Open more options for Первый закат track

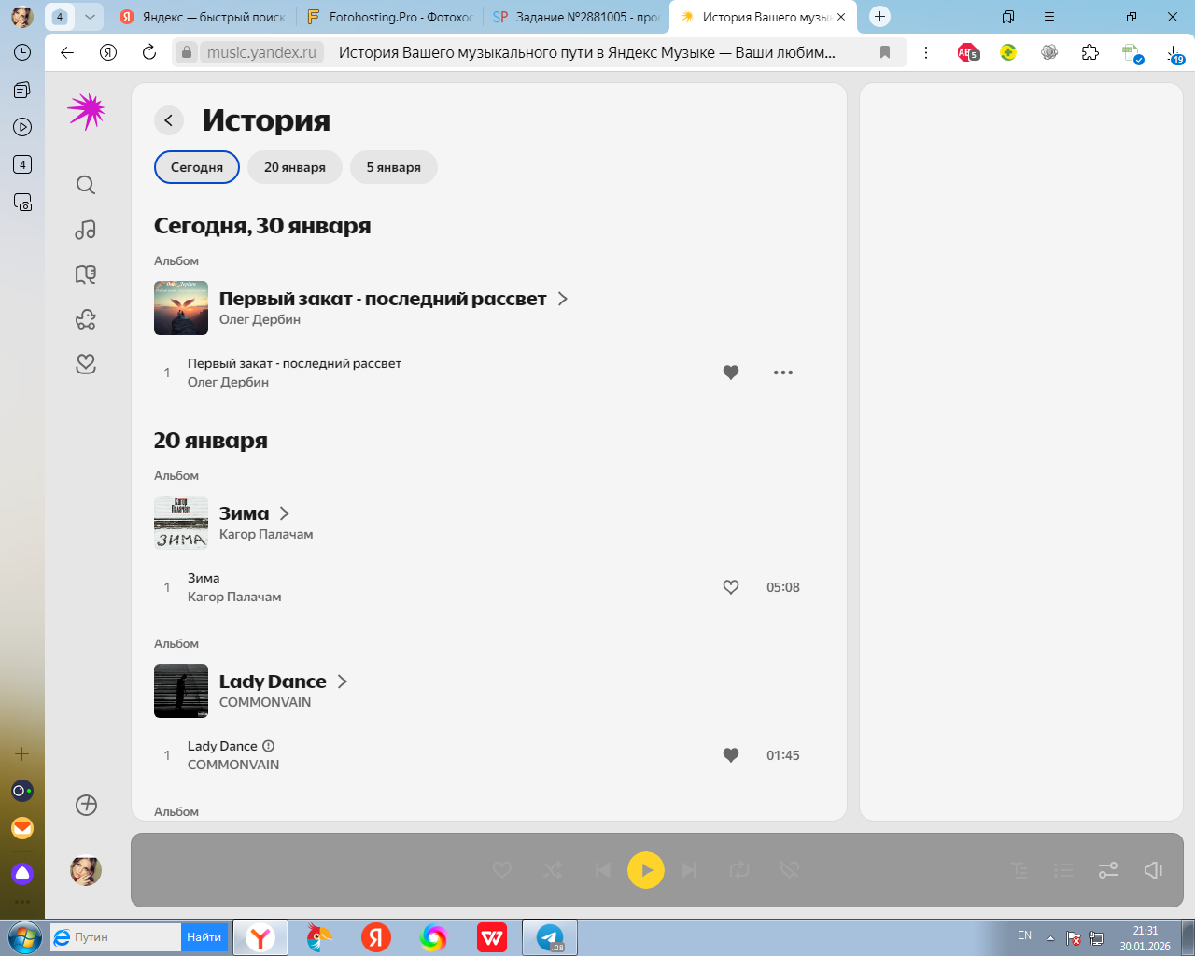click(x=783, y=373)
